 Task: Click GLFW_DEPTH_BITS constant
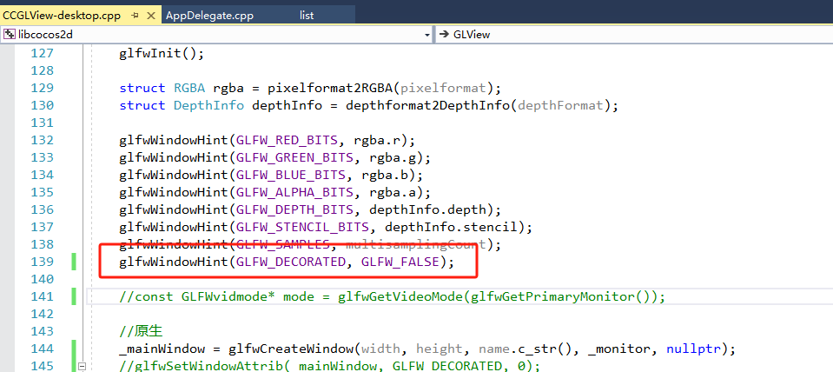294,210
